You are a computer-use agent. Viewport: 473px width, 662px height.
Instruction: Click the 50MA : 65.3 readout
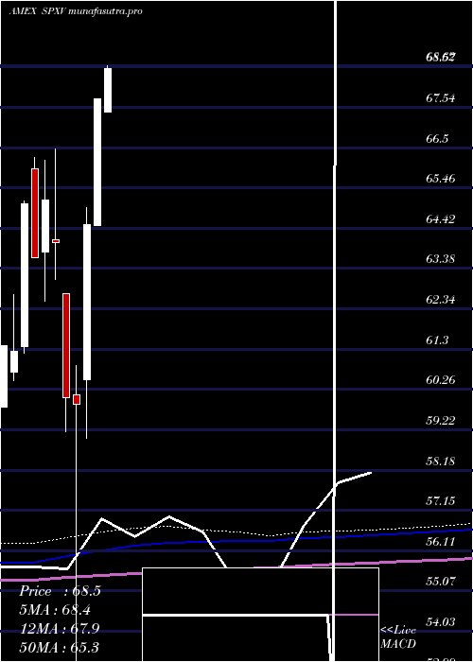point(60,647)
